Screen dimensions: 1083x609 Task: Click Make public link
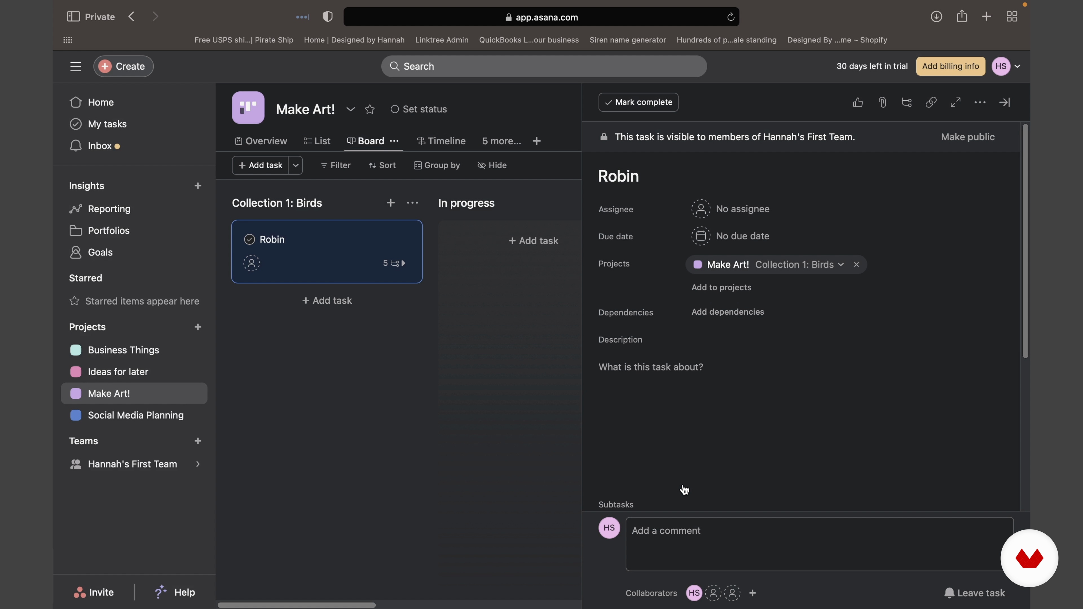(x=967, y=137)
